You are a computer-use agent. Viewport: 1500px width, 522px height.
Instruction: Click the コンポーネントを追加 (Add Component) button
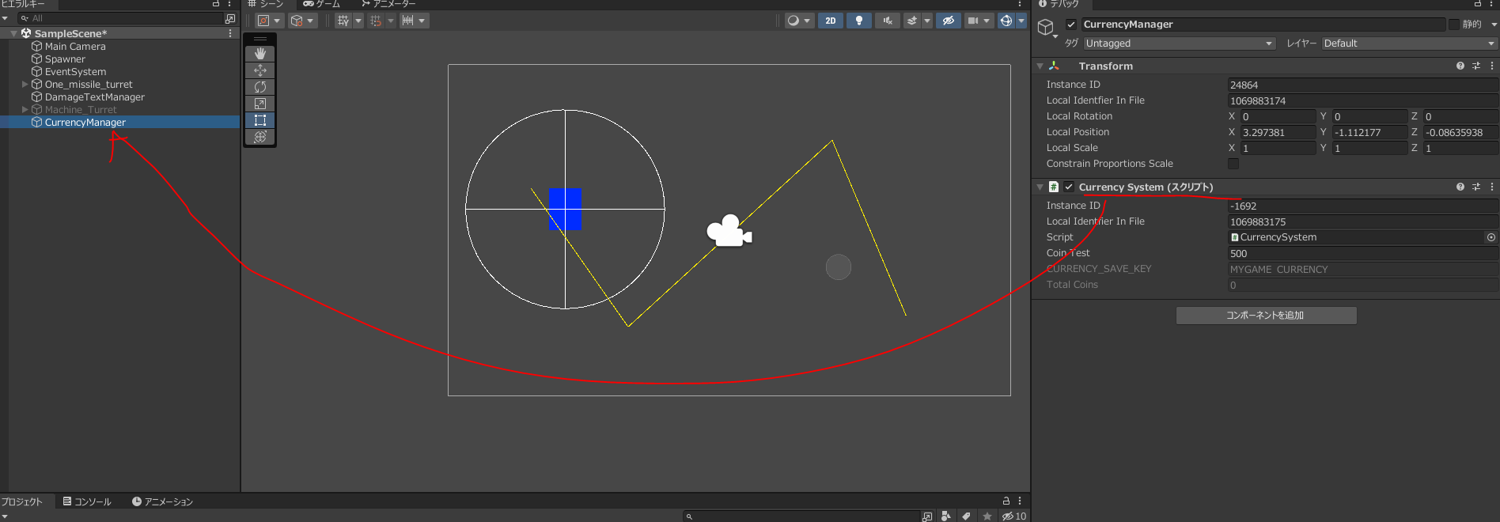coord(1266,316)
